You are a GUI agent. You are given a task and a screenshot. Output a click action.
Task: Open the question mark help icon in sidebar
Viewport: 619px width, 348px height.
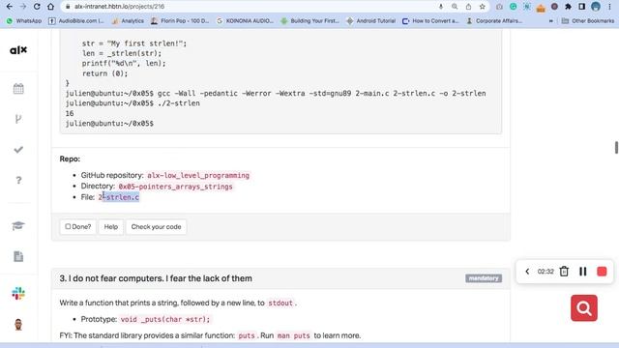coord(18,181)
